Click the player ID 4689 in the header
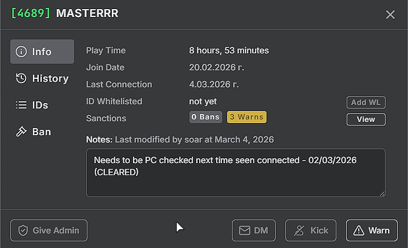Viewport: 408px width, 248px height. click(31, 13)
